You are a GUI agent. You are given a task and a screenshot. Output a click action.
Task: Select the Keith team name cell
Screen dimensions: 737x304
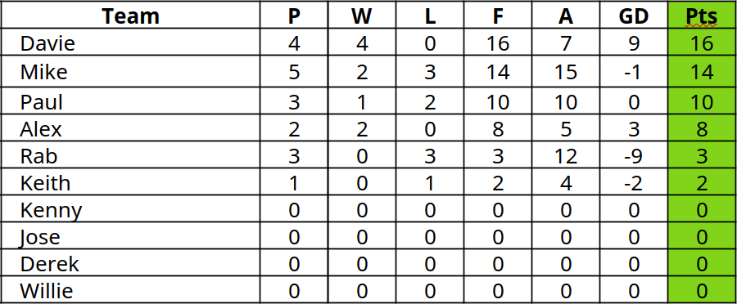tap(130, 182)
